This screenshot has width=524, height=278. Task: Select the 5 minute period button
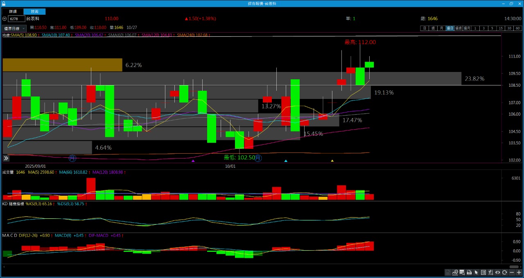(492, 28)
